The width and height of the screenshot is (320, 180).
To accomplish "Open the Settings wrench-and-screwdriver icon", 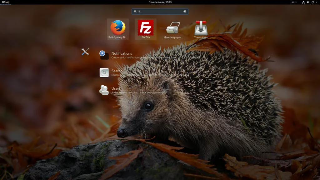I will [x=85, y=52].
